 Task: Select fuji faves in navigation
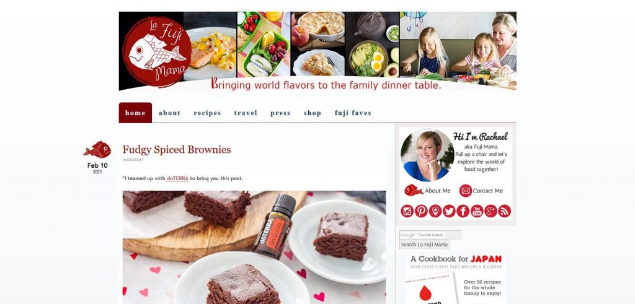coord(353,113)
